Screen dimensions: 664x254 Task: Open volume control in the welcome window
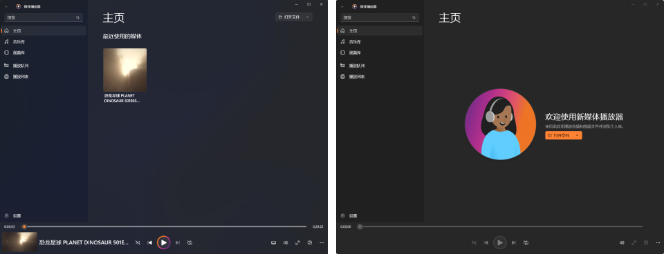tap(622, 242)
